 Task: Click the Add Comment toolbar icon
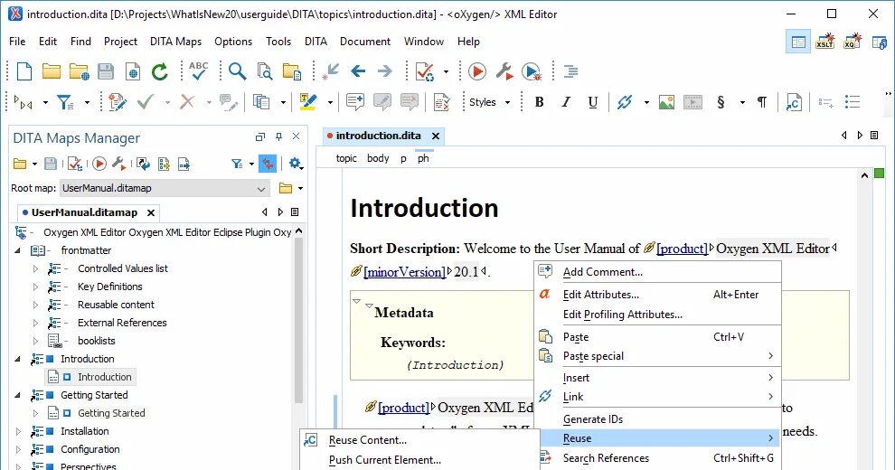[355, 102]
